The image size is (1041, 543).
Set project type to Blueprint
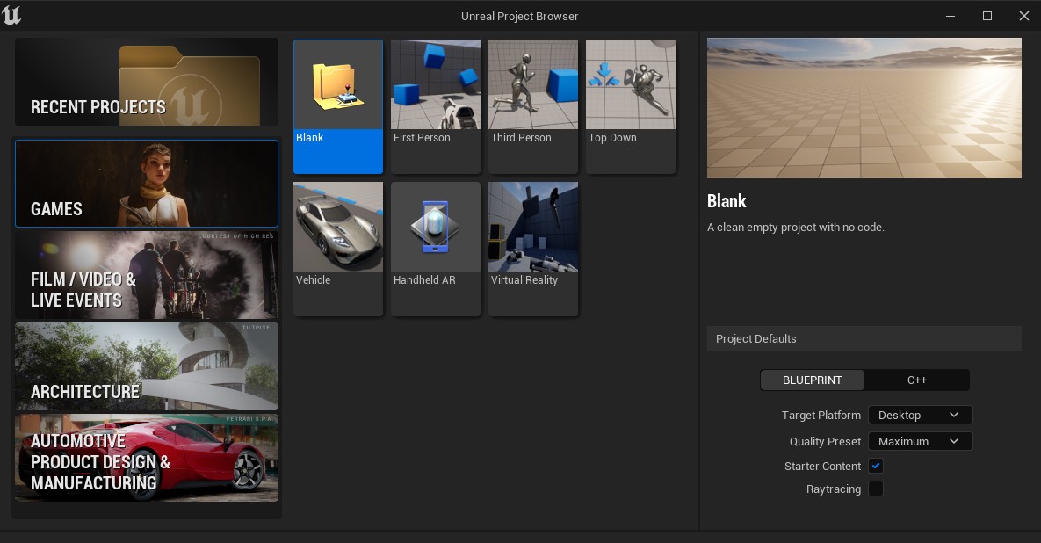point(812,380)
